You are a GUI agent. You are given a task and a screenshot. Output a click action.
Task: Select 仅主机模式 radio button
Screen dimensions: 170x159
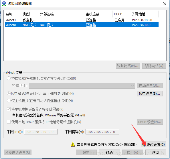[9, 101]
